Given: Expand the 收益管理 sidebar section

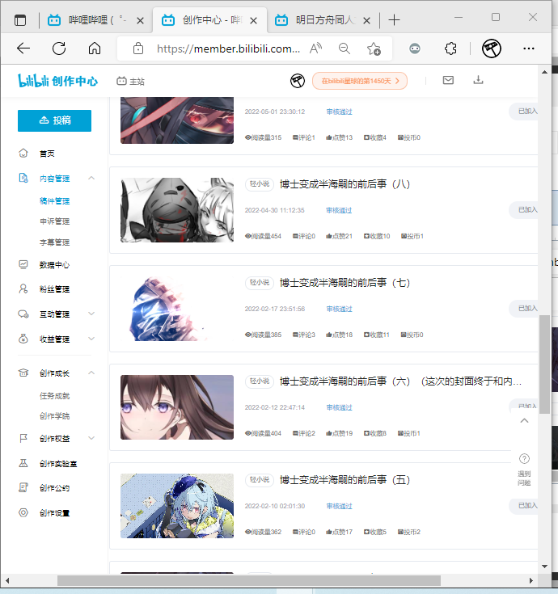Looking at the screenshot, I should (x=91, y=339).
